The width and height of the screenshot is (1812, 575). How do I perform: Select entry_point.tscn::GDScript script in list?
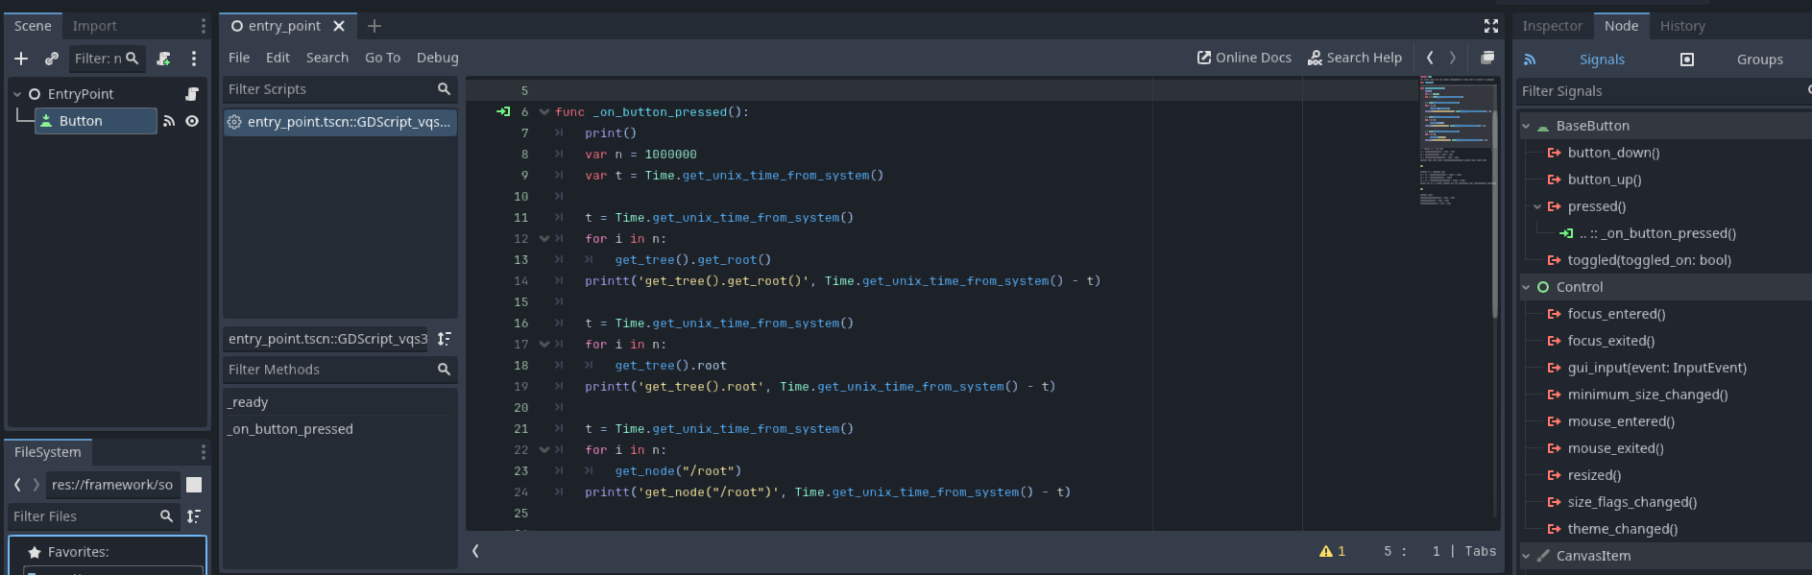tap(340, 122)
